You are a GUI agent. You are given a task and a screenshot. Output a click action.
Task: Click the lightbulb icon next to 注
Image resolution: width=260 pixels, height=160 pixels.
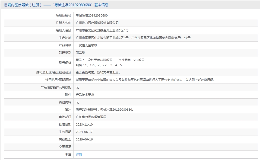(x=66, y=154)
